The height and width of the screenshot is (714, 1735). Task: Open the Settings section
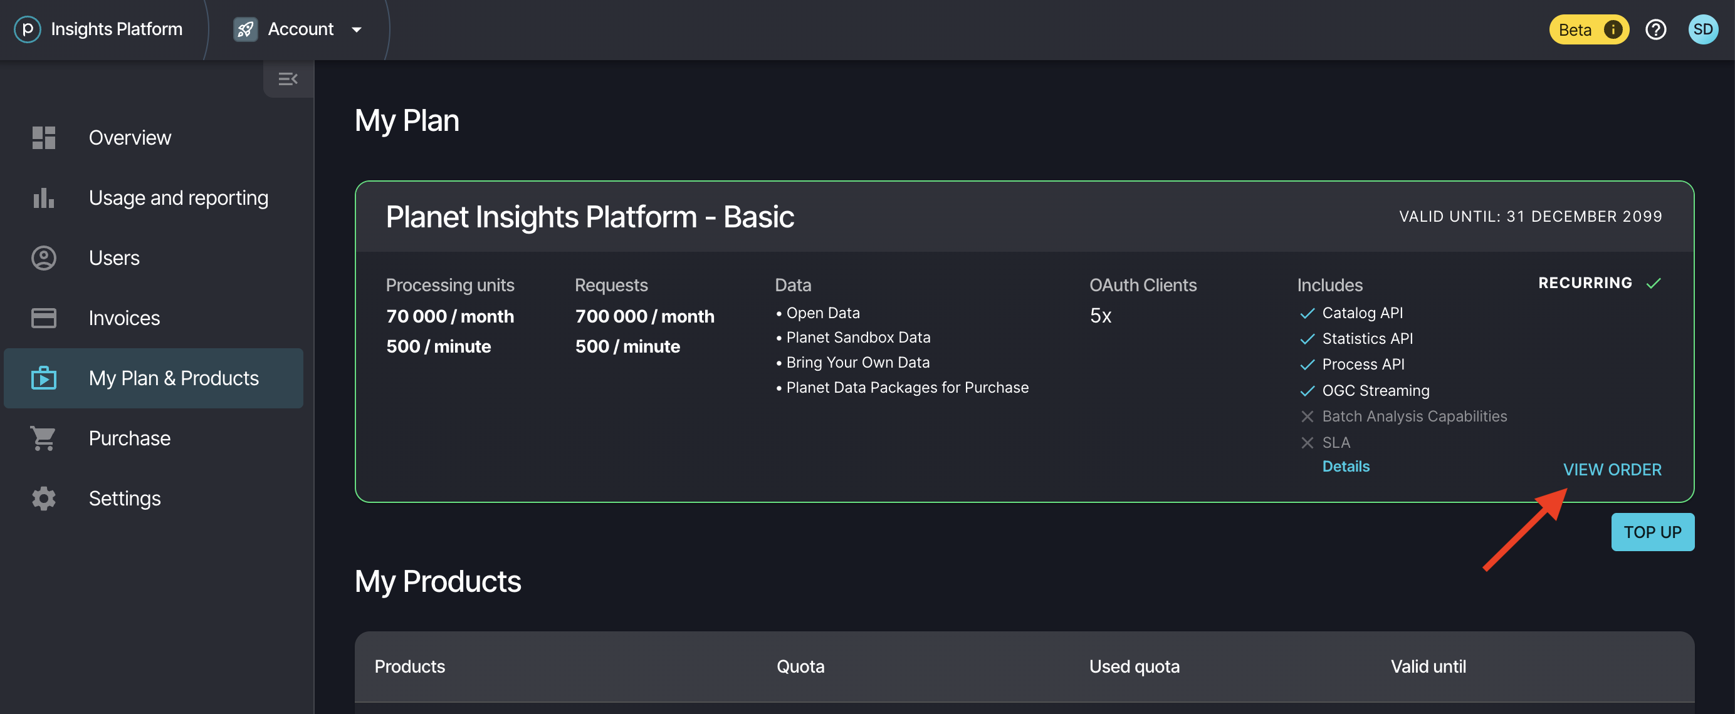pyautogui.click(x=125, y=498)
